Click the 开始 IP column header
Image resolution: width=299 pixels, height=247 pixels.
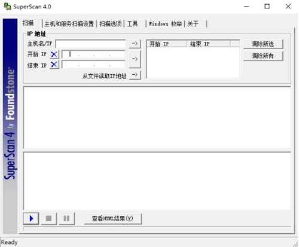pos(167,44)
